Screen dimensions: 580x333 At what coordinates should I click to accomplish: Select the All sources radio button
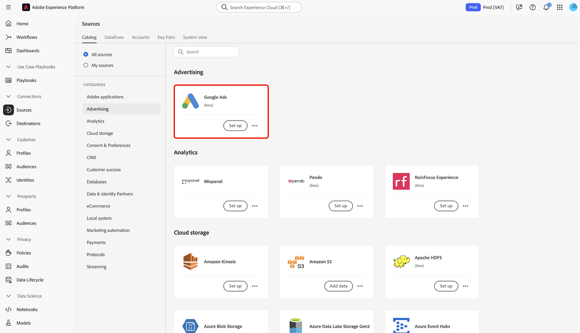pyautogui.click(x=86, y=55)
